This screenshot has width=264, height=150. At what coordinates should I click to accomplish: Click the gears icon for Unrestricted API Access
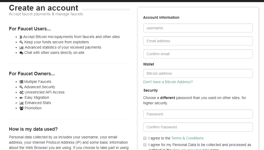(x=21, y=92)
